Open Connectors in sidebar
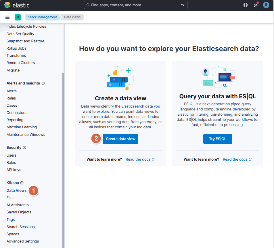The image size is (274, 248). click(x=16, y=113)
